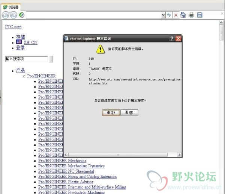The height and width of the screenshot is (194, 225).
Task: Open the Pro/ENGINEER top-level link
Action: point(42,76)
